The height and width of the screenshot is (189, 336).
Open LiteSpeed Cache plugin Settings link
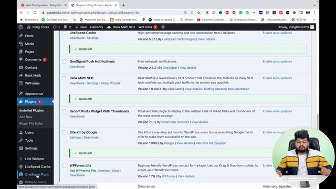click(92, 38)
